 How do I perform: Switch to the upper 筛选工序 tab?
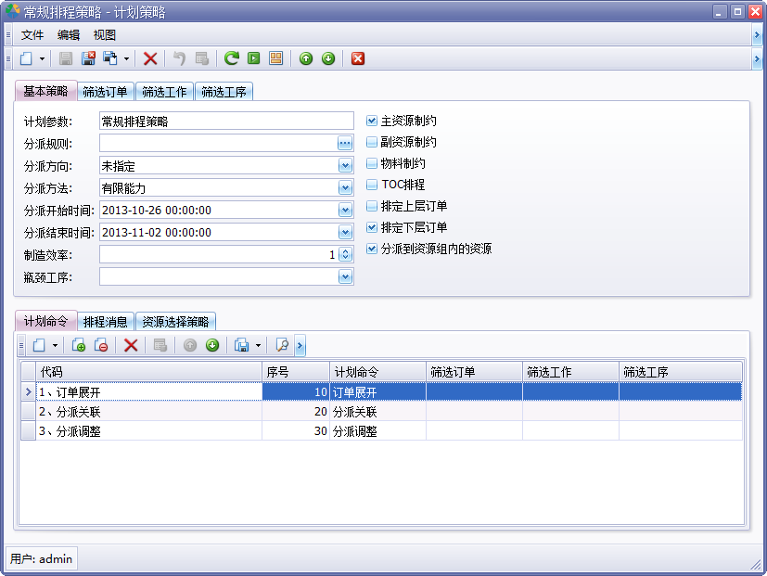(x=224, y=92)
